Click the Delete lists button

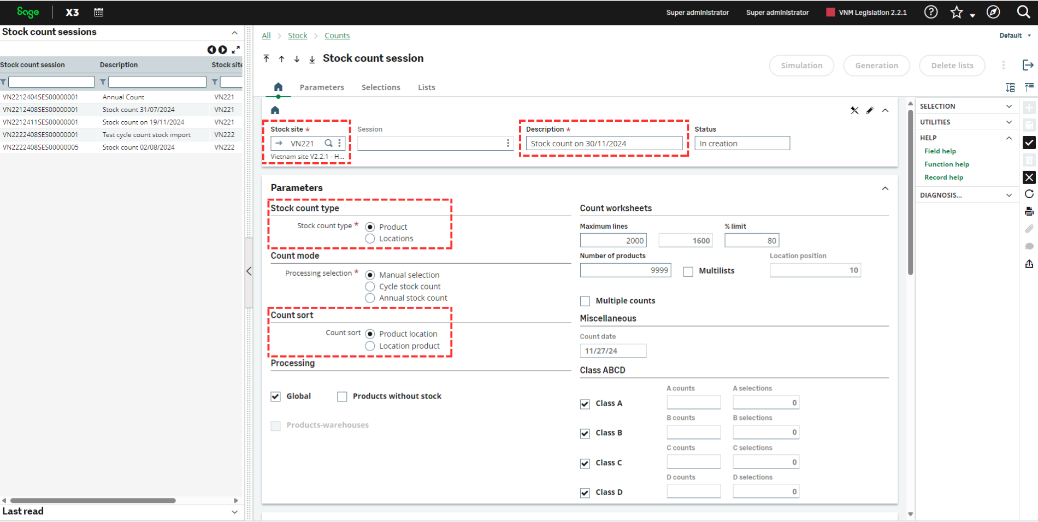coord(952,66)
